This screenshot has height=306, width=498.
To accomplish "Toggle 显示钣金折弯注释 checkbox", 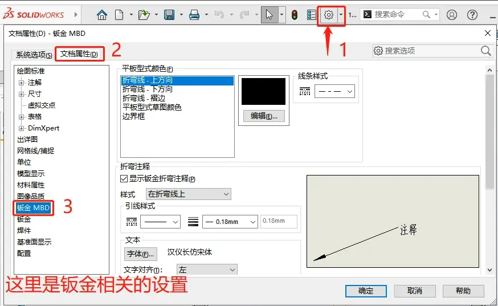I will tap(124, 178).
